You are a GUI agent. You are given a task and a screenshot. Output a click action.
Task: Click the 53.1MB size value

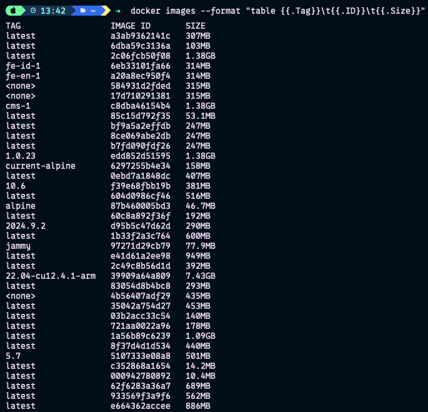point(201,116)
